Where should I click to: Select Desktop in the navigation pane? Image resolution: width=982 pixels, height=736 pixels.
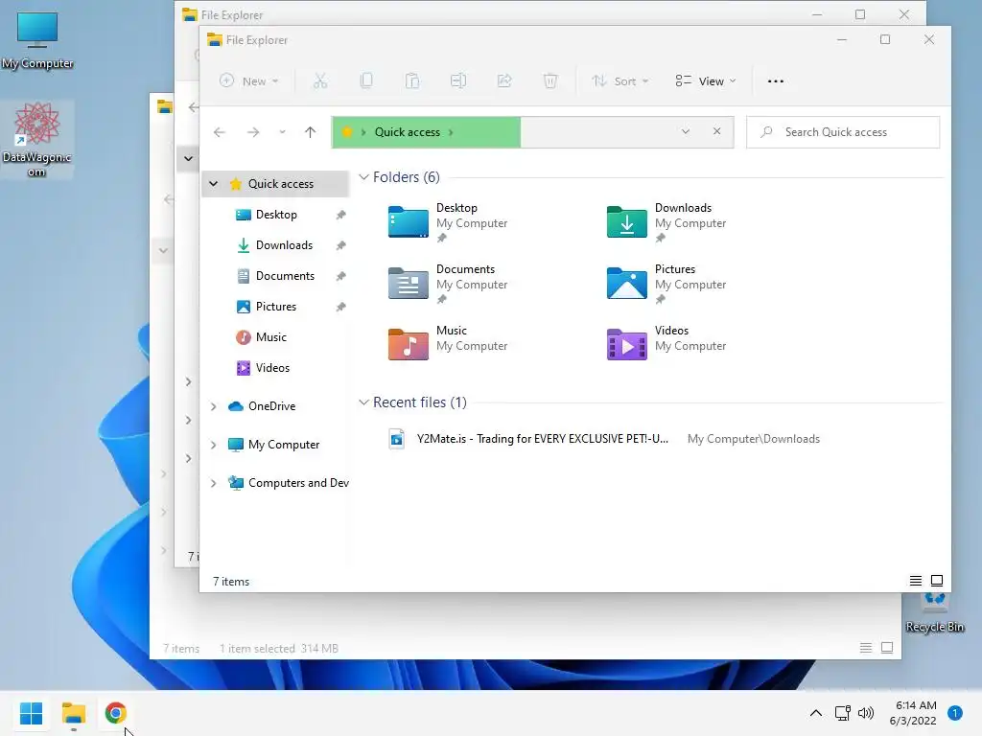click(276, 215)
